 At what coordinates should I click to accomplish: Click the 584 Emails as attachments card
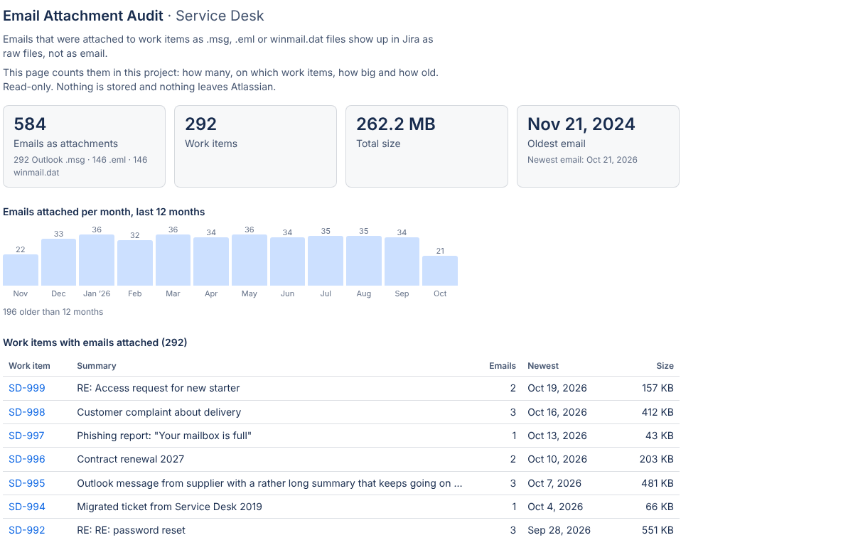[x=84, y=146]
